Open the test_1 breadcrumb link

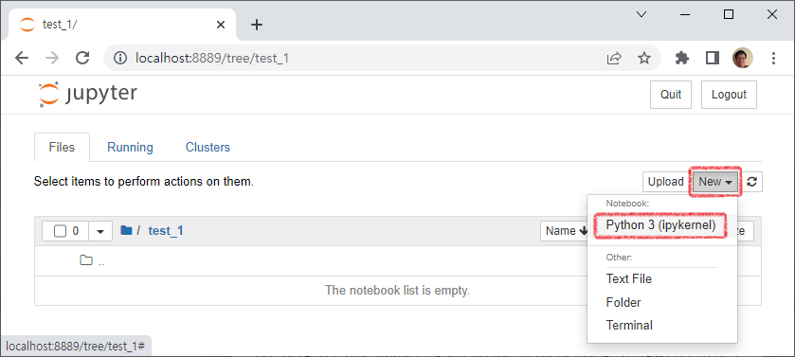coord(166,231)
